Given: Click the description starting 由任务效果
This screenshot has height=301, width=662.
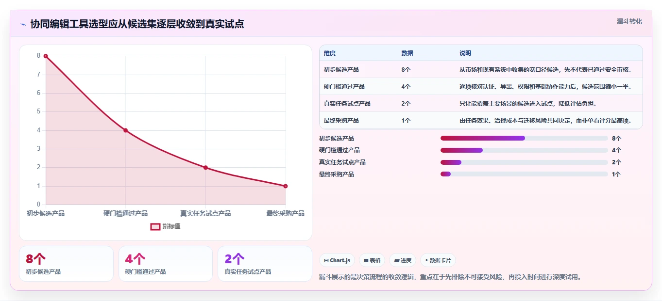Looking at the screenshot, I should 546,121.
